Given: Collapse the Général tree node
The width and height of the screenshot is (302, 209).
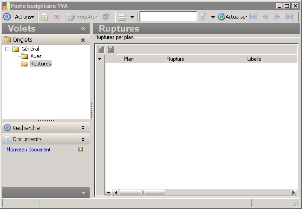Looking at the screenshot, I should [x=7, y=49].
